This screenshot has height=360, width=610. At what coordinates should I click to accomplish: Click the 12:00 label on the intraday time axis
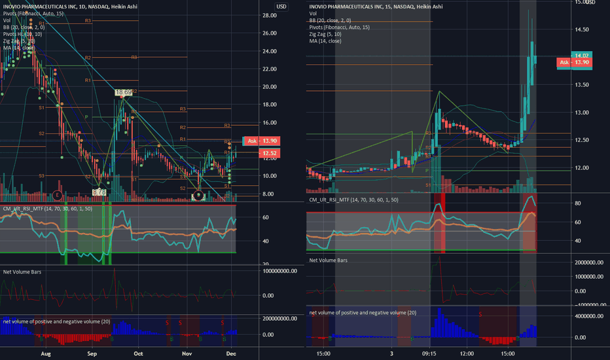point(467,353)
